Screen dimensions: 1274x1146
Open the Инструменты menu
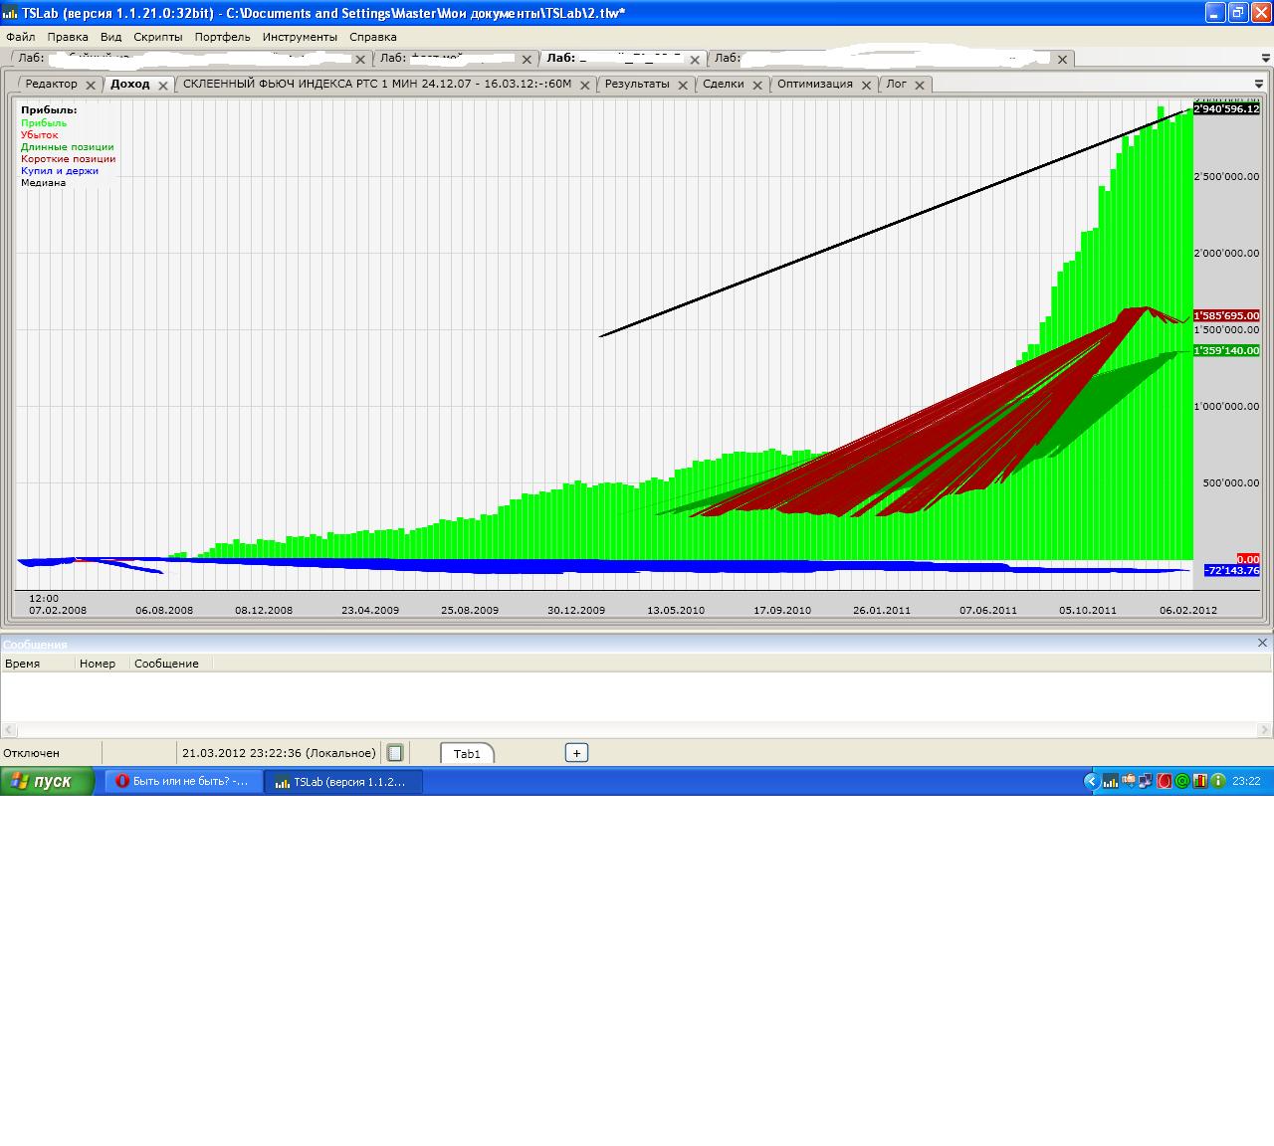301,37
